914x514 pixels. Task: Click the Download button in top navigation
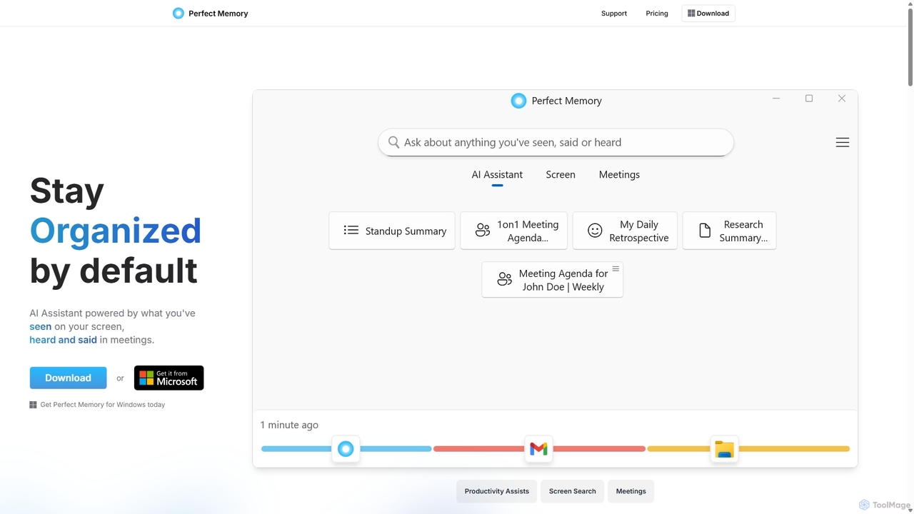(708, 13)
